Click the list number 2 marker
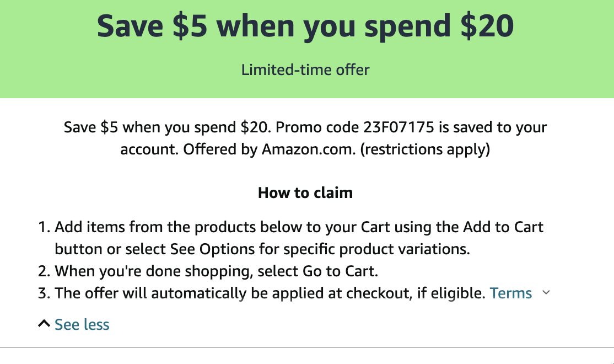614x364 pixels. pos(44,271)
